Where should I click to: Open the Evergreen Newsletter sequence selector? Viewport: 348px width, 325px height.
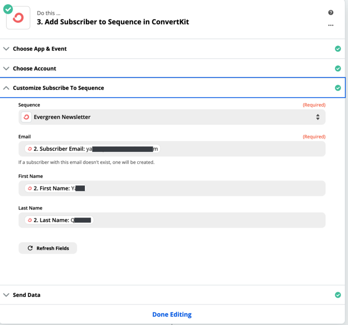[172, 117]
